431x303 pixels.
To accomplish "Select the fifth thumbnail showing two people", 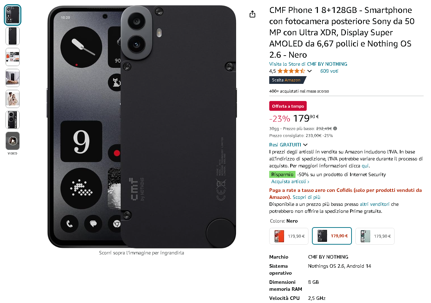I will (13, 99).
